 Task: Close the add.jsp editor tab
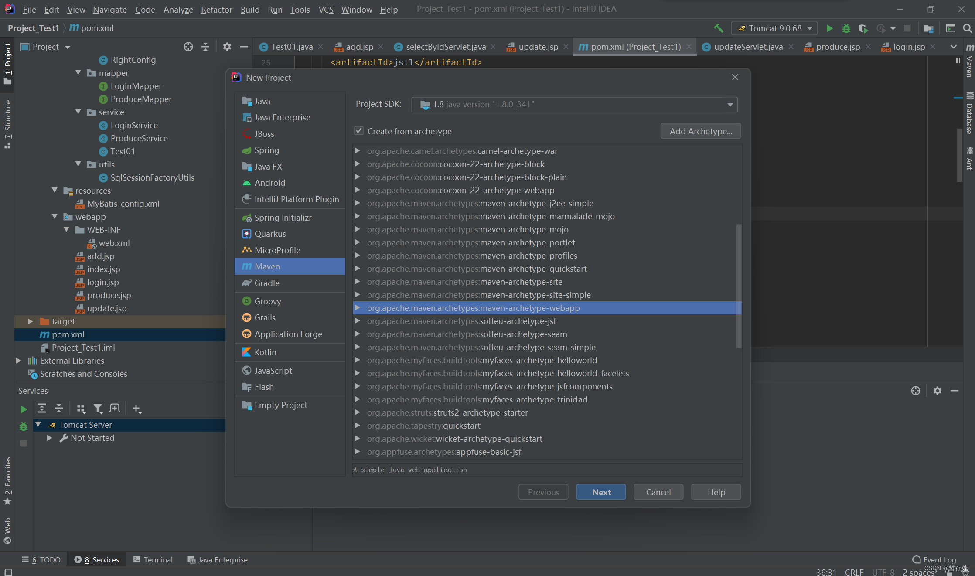pos(381,47)
